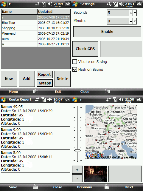This screenshot has height=191, width=143.
Task: Uncheck Flash on Saving checkbox
Action: pyautogui.click(x=74, y=70)
